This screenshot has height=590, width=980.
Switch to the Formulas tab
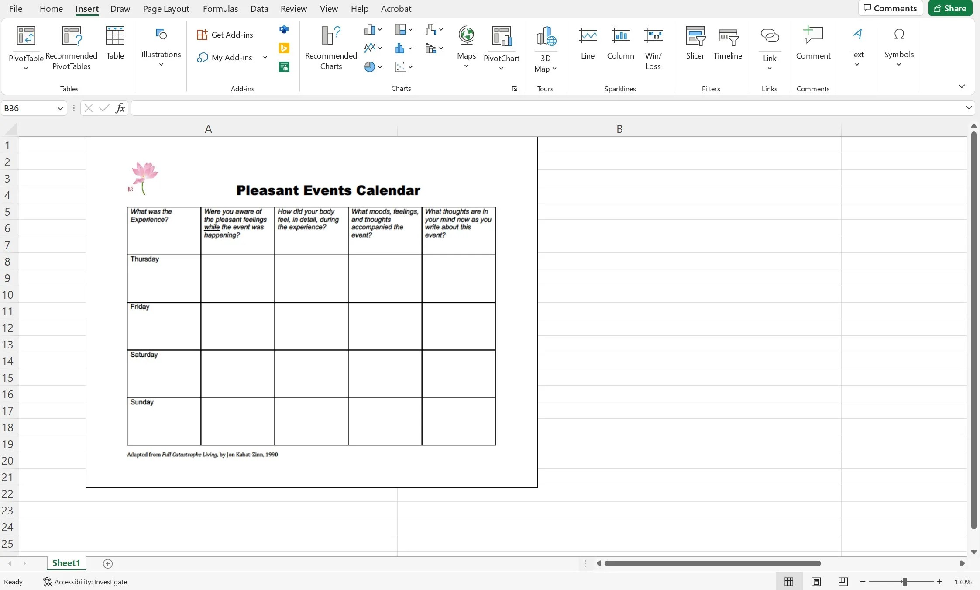click(220, 8)
